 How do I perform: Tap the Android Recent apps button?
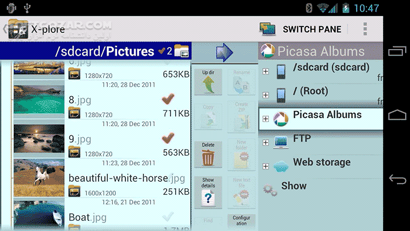click(397, 51)
